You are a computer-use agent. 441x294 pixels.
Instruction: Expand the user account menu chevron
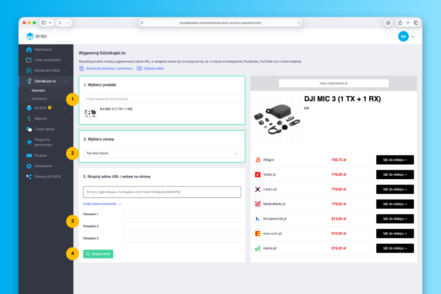tap(413, 36)
